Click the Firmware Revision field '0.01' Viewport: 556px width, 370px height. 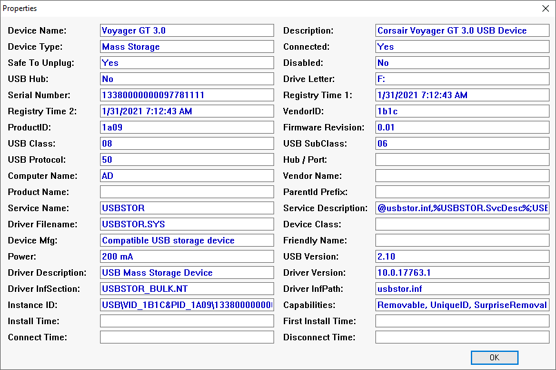pyautogui.click(x=462, y=127)
